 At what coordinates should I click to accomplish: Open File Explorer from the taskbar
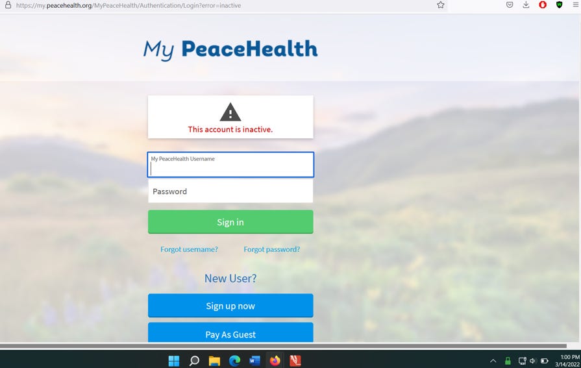click(x=214, y=361)
